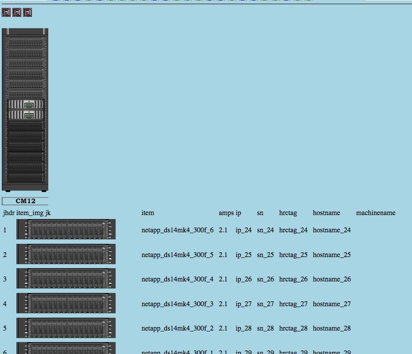Image resolution: width=412 pixels, height=354 pixels.
Task: Select item netapp_ds14mk4_300f_5
Action: 177,255
